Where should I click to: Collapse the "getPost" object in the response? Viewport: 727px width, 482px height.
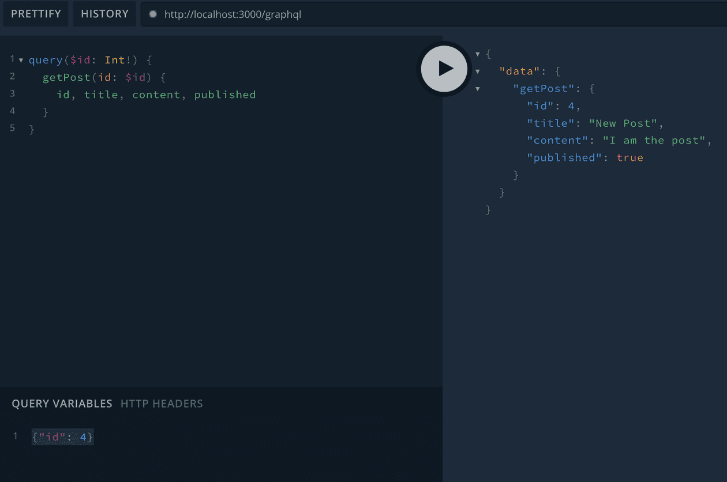click(478, 88)
